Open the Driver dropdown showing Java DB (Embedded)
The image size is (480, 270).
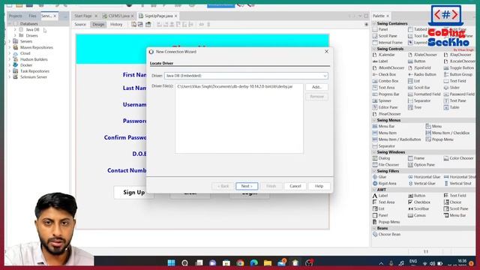point(246,76)
